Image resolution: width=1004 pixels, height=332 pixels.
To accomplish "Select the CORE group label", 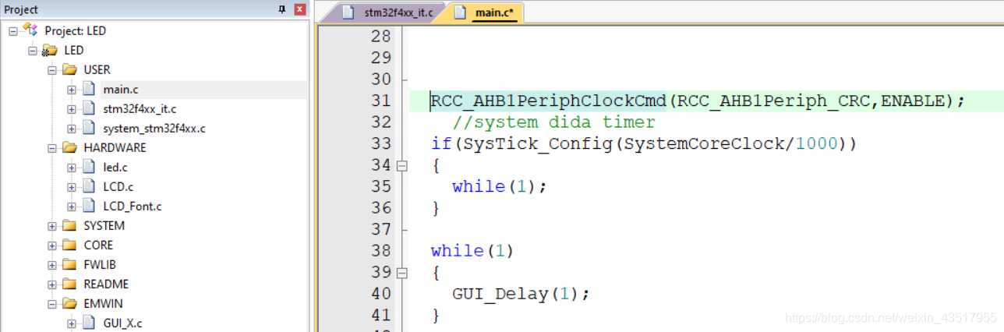I will (x=98, y=245).
